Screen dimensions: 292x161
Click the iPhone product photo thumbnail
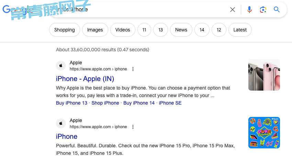coord(264,75)
